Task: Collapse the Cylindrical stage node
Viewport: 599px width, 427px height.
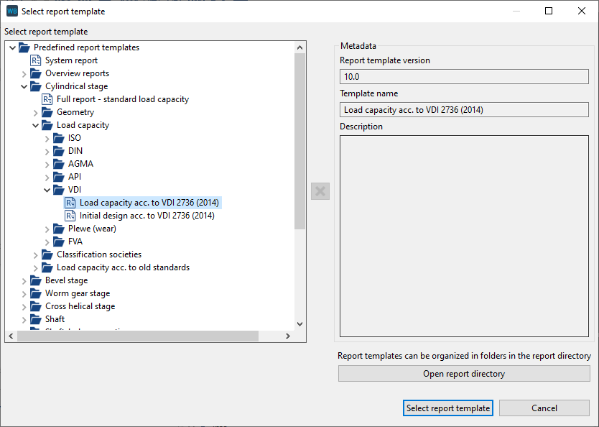Action: click(x=24, y=86)
